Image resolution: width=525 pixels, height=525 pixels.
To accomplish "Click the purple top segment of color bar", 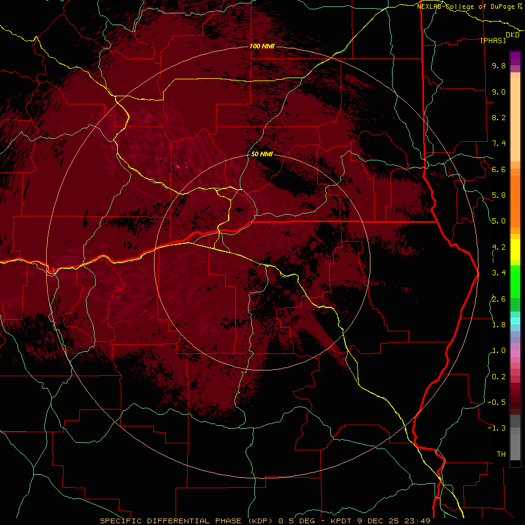I will (515, 58).
